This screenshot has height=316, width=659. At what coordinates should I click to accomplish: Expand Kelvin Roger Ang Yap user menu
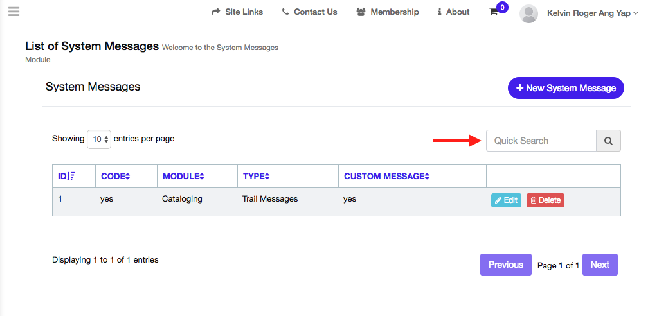point(592,13)
